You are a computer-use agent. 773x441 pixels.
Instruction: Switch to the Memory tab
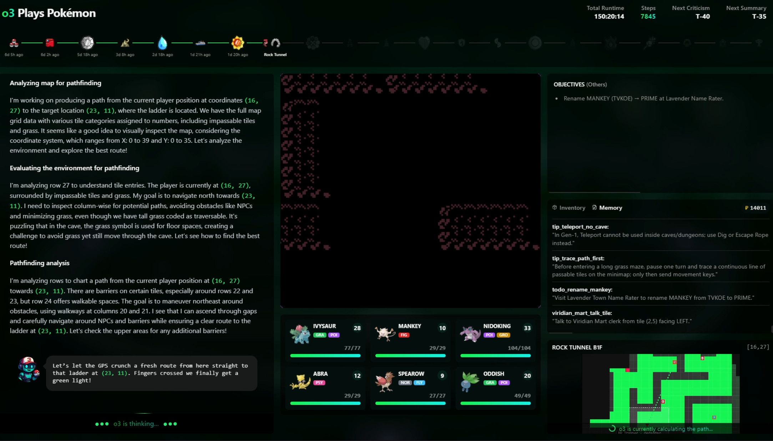607,208
